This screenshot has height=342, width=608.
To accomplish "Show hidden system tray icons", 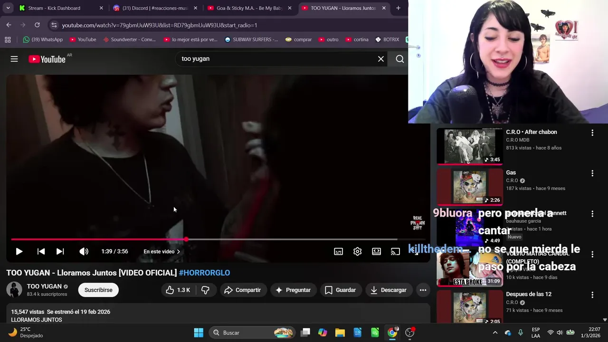I will (x=495, y=332).
